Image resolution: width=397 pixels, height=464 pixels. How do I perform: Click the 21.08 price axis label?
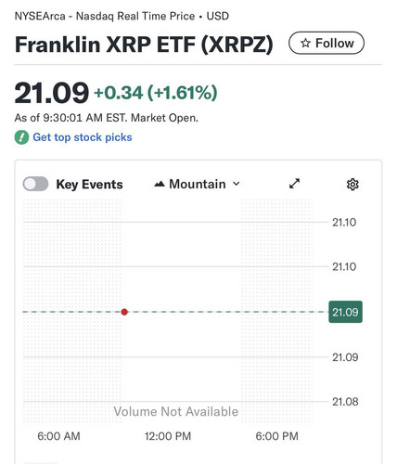345,402
